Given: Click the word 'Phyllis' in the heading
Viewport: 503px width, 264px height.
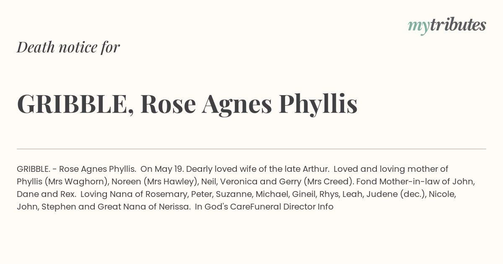Looking at the screenshot, I should pyautogui.click(x=318, y=104).
